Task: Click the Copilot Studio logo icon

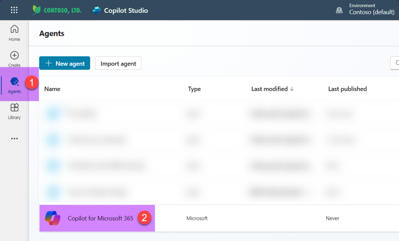Action: [x=97, y=11]
